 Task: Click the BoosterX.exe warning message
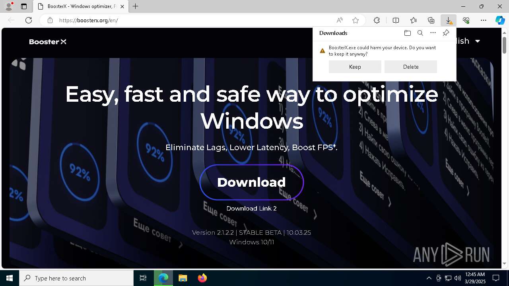[x=382, y=51]
